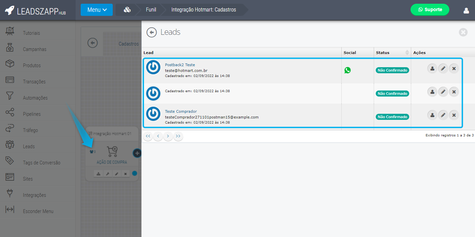Edit the Postback2 Teste lead with pencil icon
Screen dimensions: 475x237
pos(443,69)
